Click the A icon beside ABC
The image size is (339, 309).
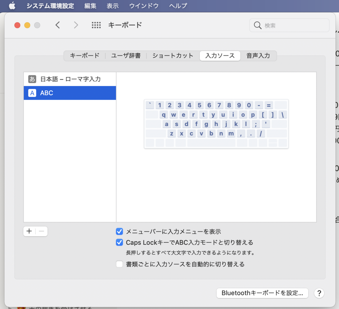pos(32,93)
